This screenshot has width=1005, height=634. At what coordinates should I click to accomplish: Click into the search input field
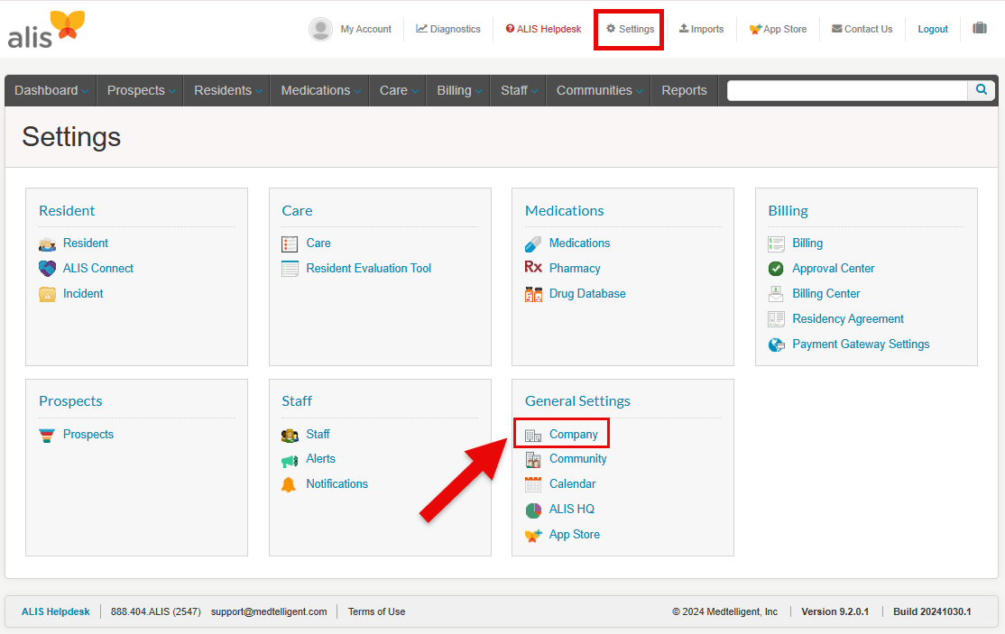click(847, 90)
